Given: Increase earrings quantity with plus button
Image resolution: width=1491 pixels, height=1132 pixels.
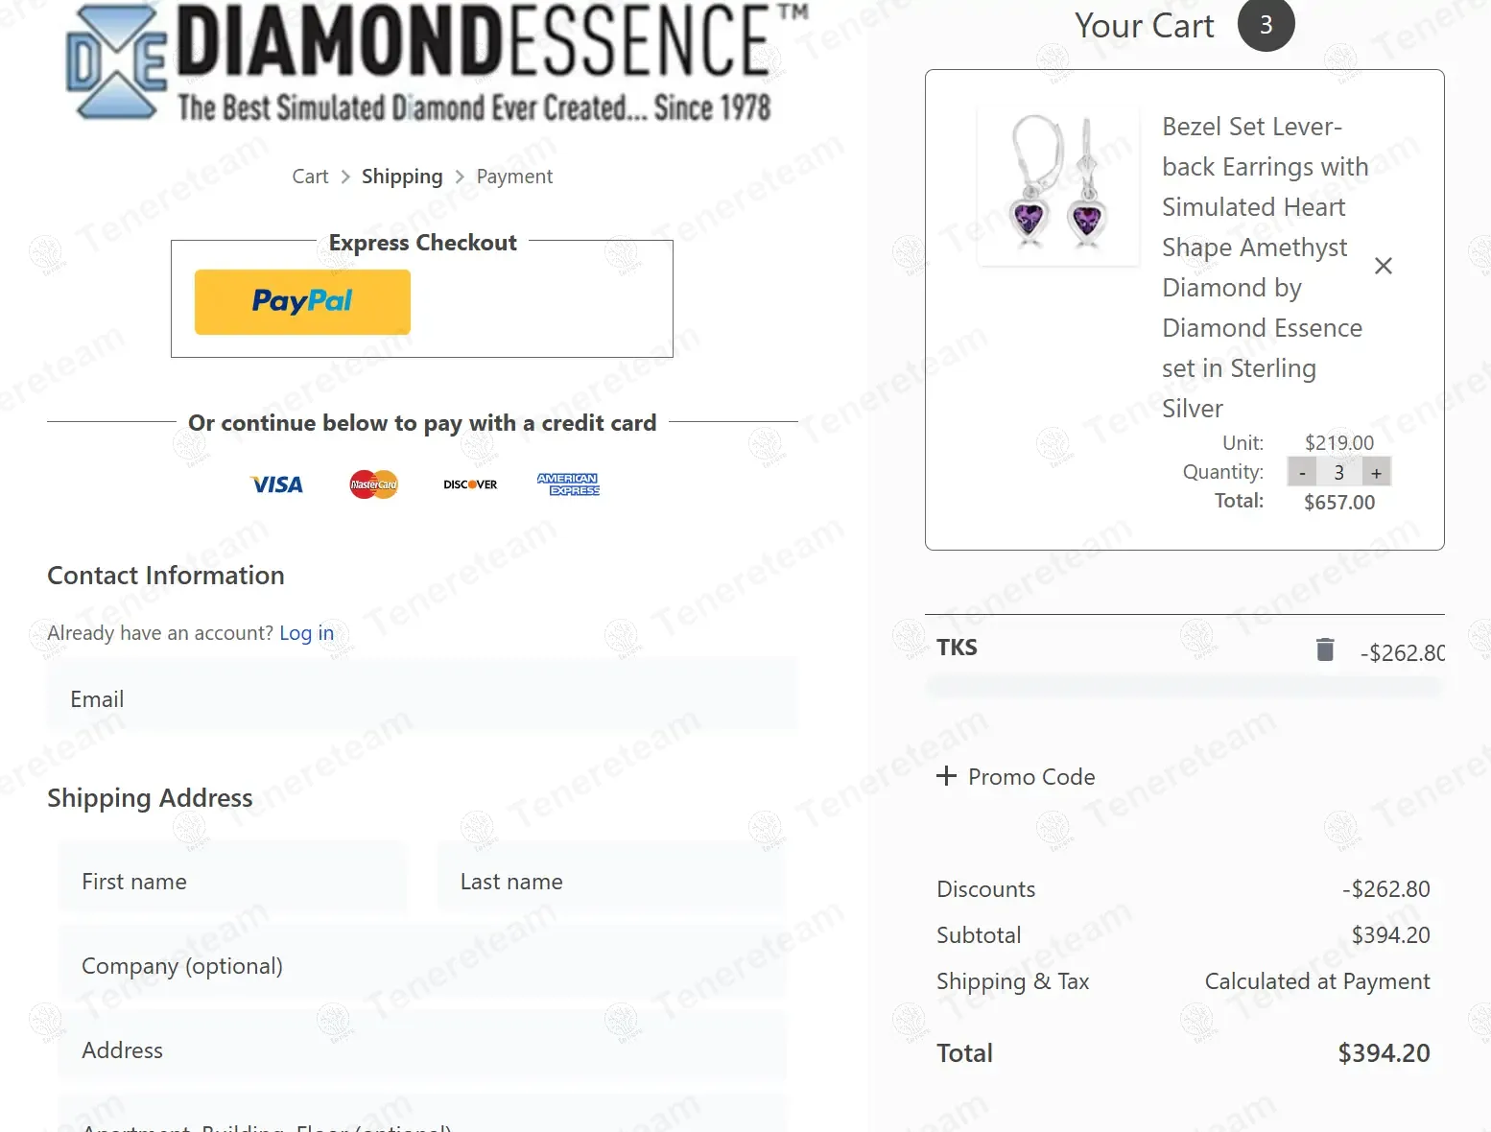Looking at the screenshot, I should click(1376, 473).
